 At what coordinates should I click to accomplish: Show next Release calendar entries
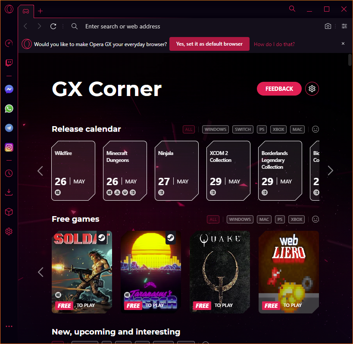330,170
